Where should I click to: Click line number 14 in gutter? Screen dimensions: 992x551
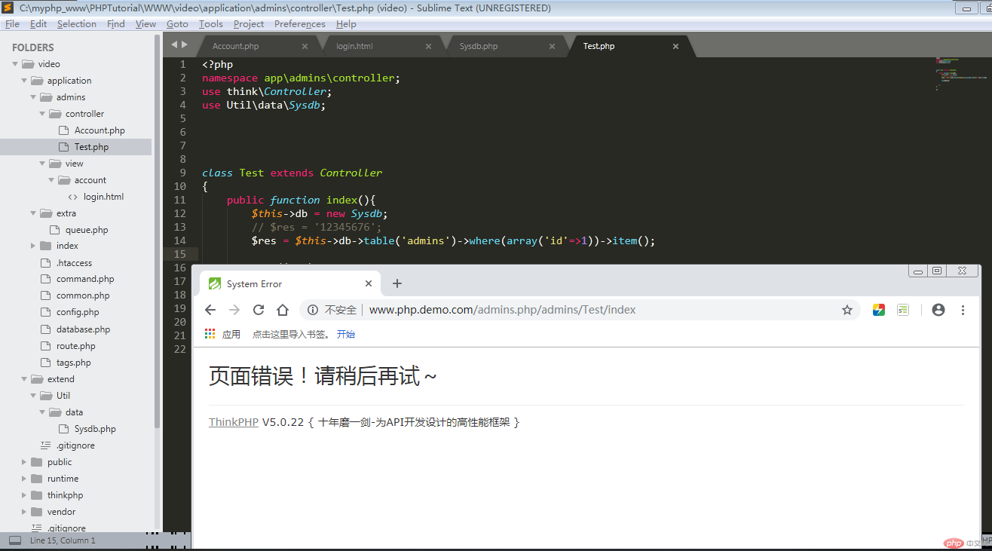[x=181, y=240]
